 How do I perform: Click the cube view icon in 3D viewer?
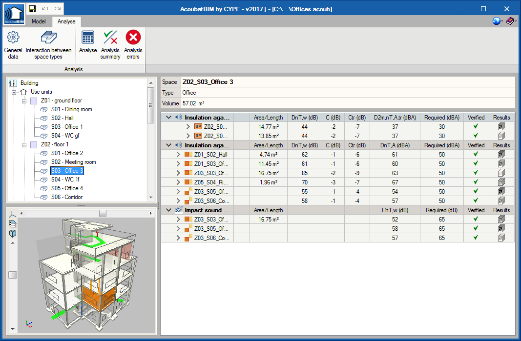13,234
